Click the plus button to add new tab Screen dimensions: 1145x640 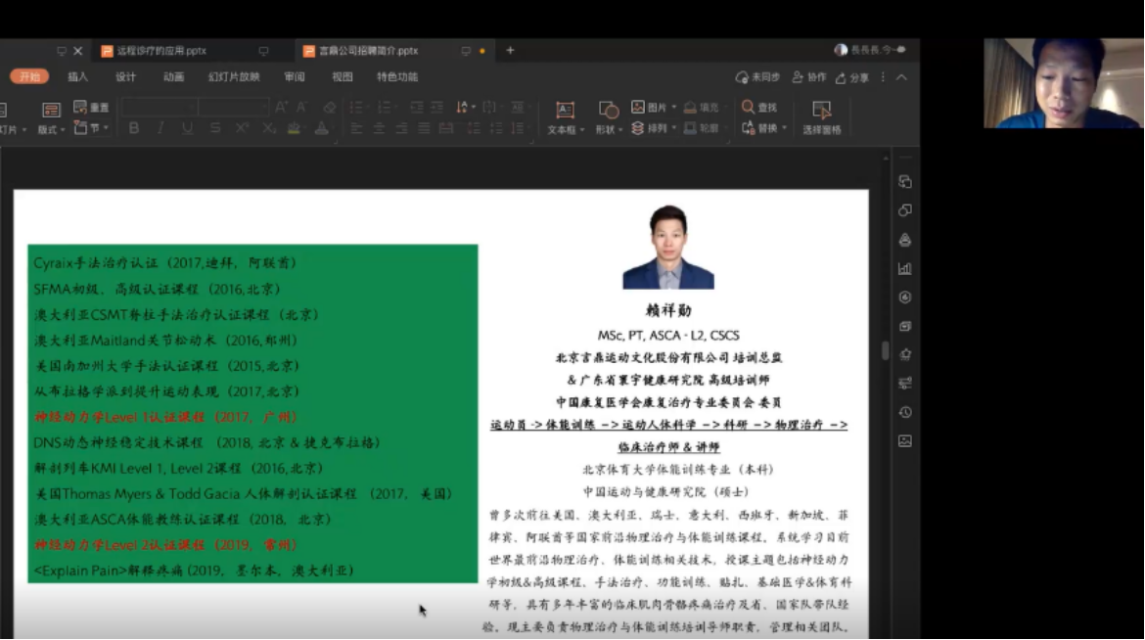pyautogui.click(x=510, y=51)
